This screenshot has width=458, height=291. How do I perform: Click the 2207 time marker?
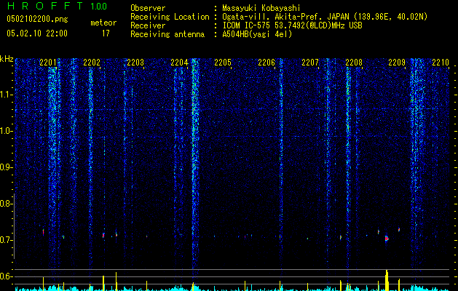(x=310, y=63)
